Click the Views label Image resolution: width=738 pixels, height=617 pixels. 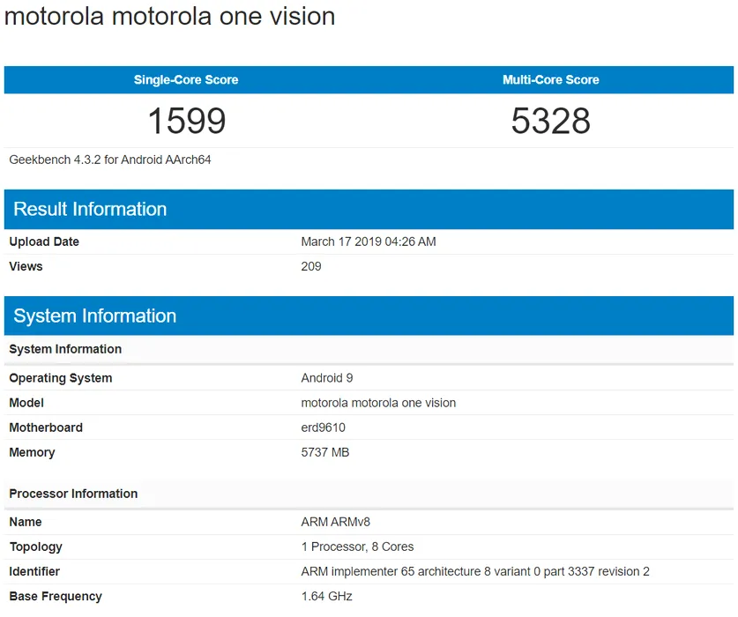pos(26,266)
